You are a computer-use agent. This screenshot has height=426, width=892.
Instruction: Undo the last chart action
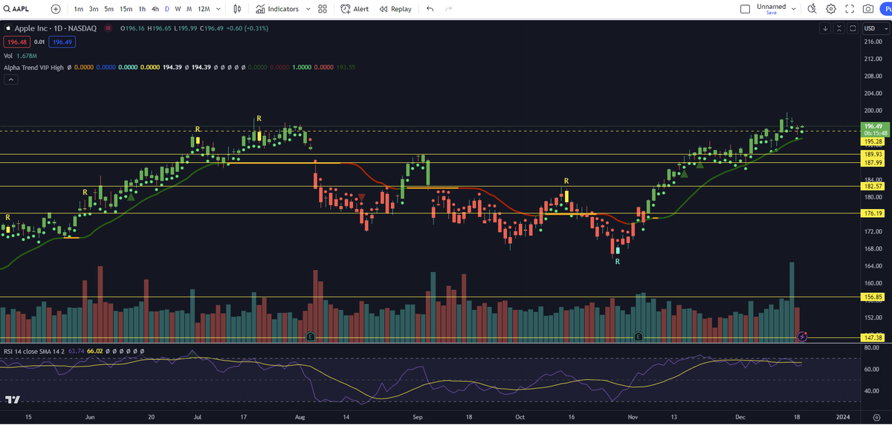[x=430, y=9]
